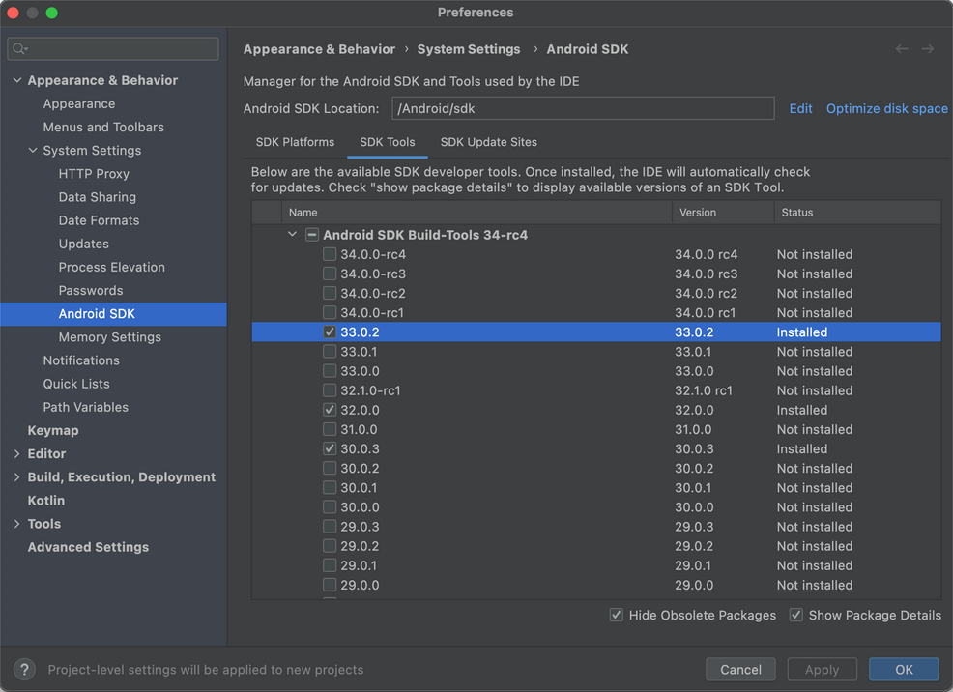Click Appearance & Behavior breadcrumb text

click(x=319, y=49)
